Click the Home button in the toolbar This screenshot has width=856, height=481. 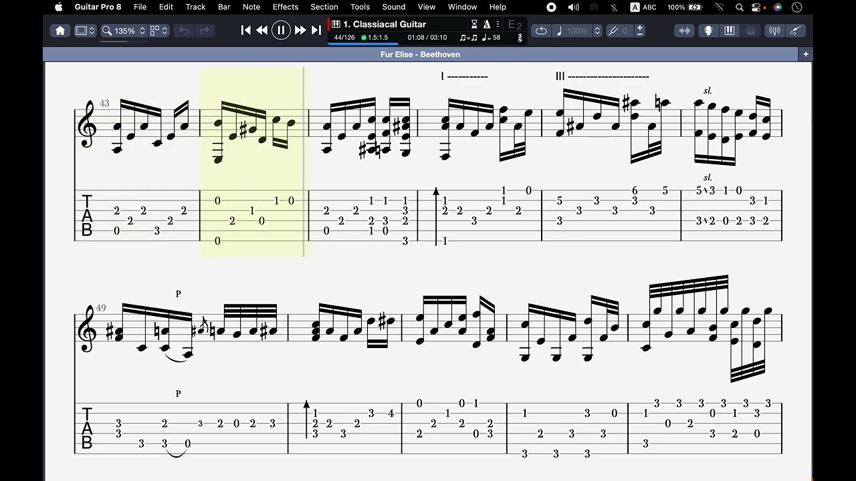click(60, 31)
